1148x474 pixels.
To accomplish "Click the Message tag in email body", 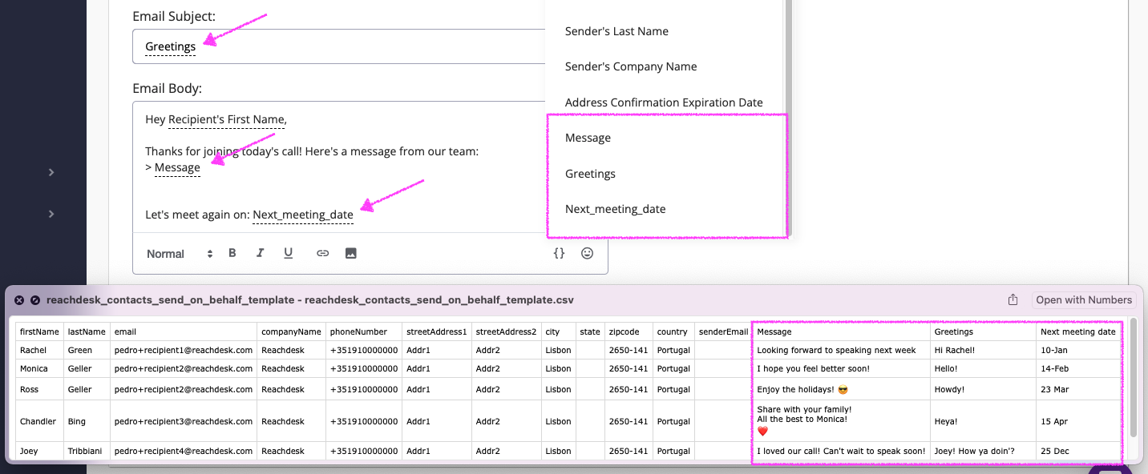I will (x=177, y=167).
